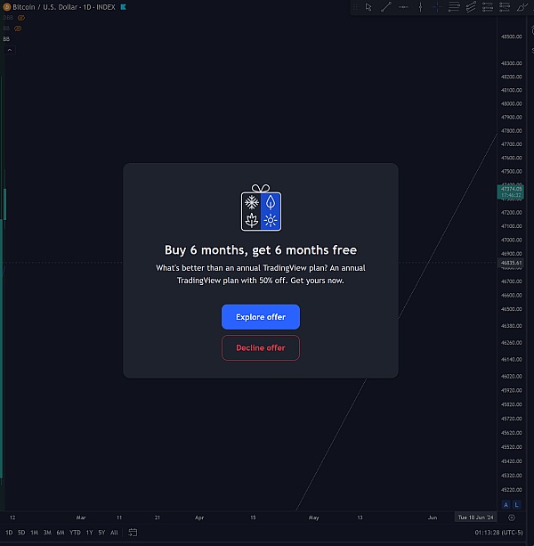Click the crosshair price label 46835.61
This screenshot has height=546, width=534.
tap(511, 263)
